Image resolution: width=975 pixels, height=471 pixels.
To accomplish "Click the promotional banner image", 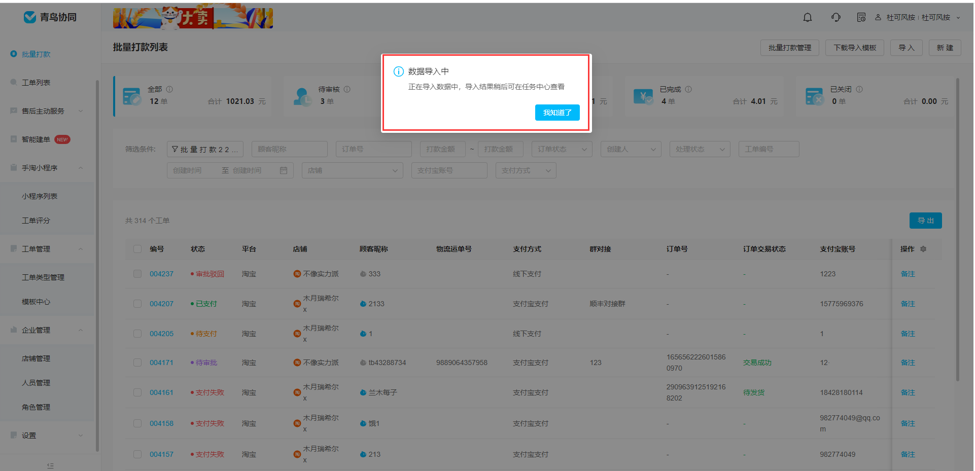I will click(193, 18).
